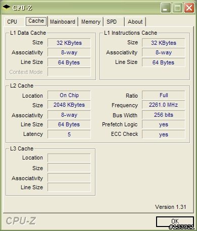This screenshot has width=197, height=231.
Task: Click Bus Width value 256 bits
Action: click(164, 115)
